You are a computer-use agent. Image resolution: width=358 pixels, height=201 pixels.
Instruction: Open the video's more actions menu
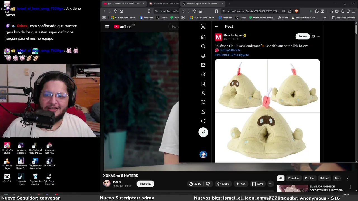[271, 184]
